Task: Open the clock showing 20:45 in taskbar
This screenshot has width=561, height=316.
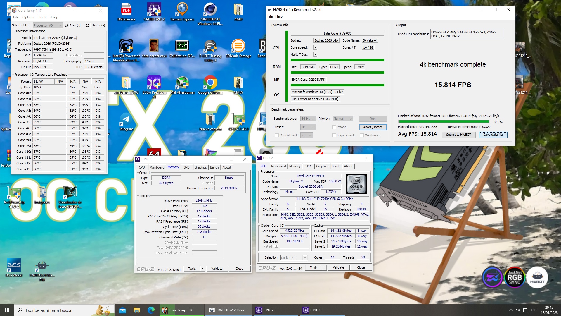Action: 549,310
